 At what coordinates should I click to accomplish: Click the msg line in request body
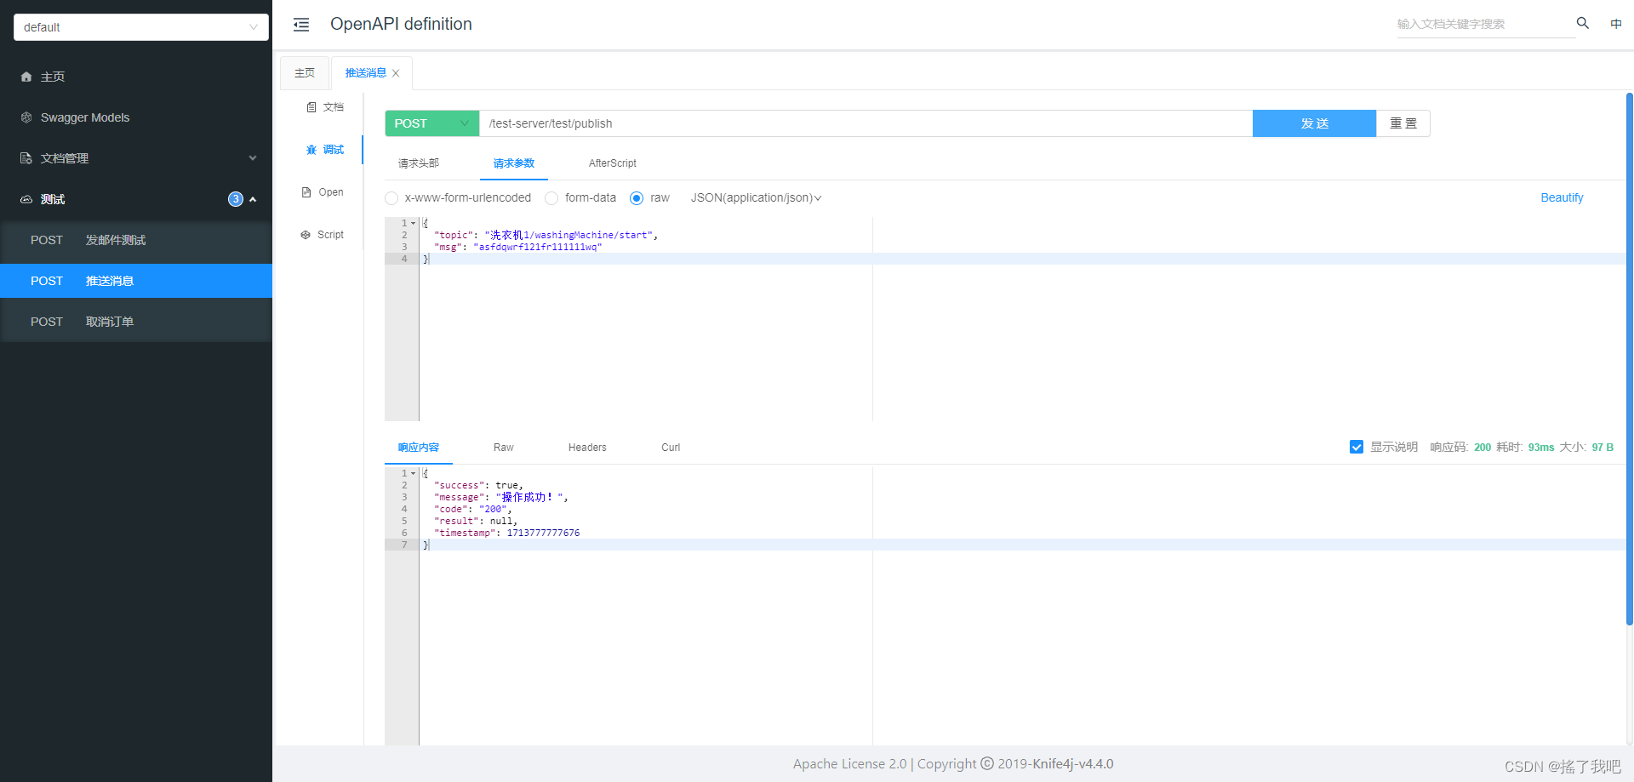(x=517, y=247)
